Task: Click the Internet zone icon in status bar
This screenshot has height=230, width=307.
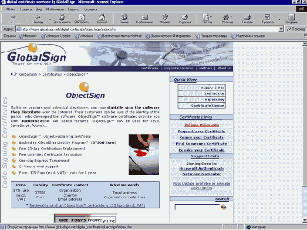Action: pyautogui.click(x=248, y=227)
